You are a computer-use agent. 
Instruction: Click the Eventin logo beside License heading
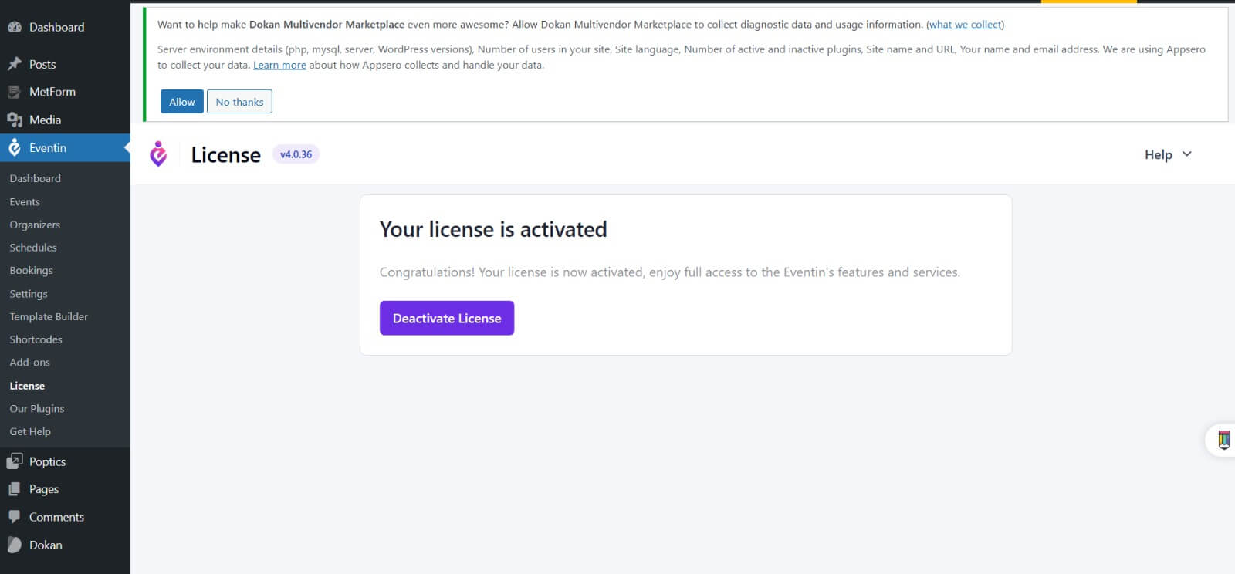point(158,154)
